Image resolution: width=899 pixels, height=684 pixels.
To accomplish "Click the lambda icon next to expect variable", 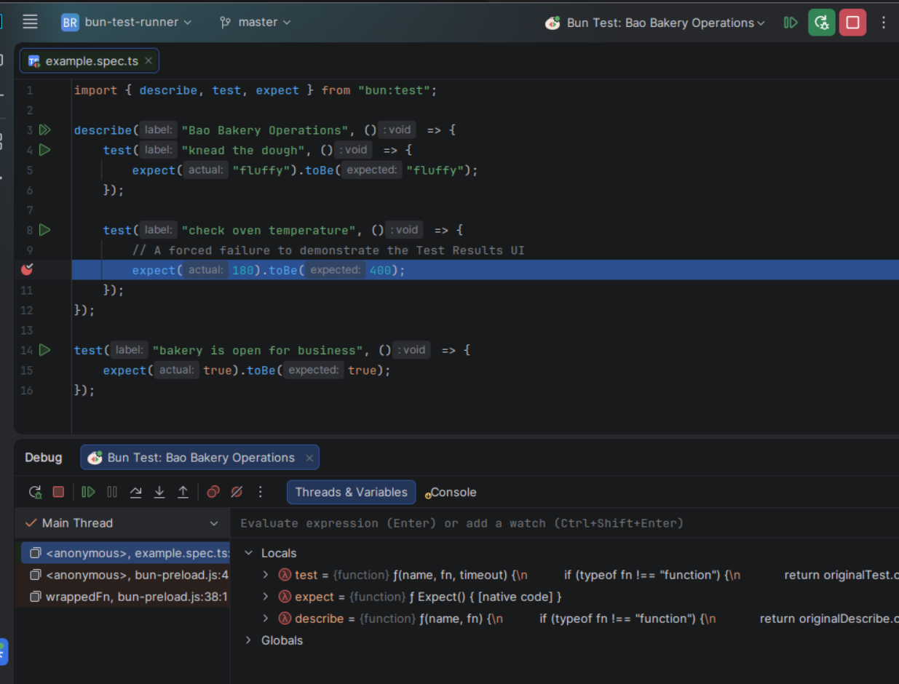I will click(285, 597).
